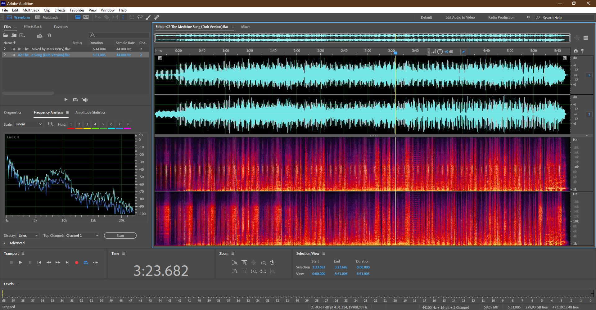The height and width of the screenshot is (310, 596).
Task: Click Hold button 8 with magenta swatch
Action: point(127,125)
